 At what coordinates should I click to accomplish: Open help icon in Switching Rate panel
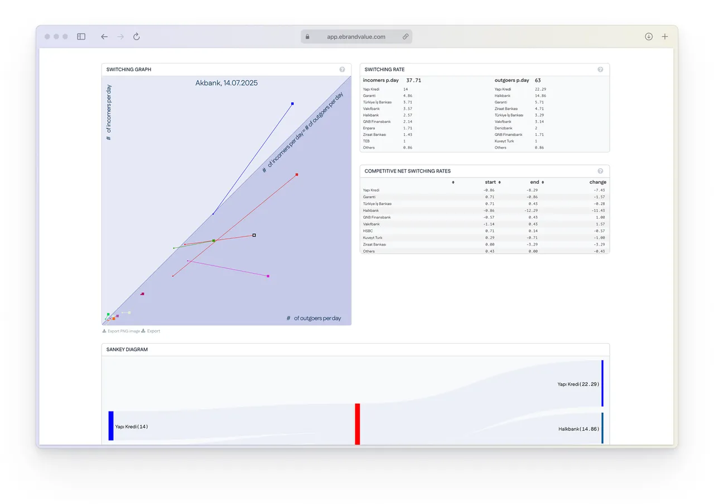600,70
